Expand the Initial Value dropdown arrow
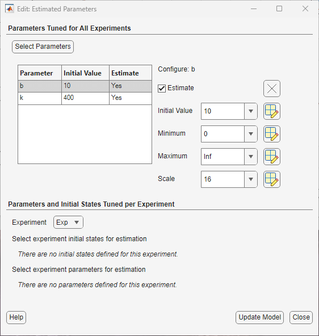319x336 pixels. coord(251,111)
